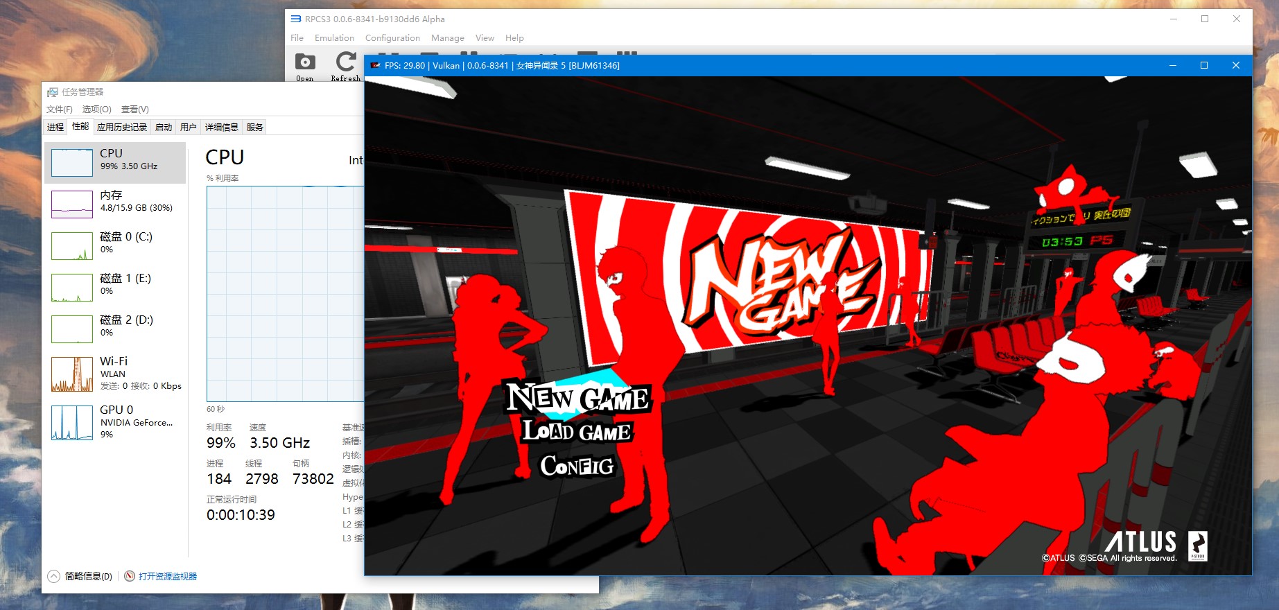
Task: Click the game window's title bar icon
Action: (376, 65)
